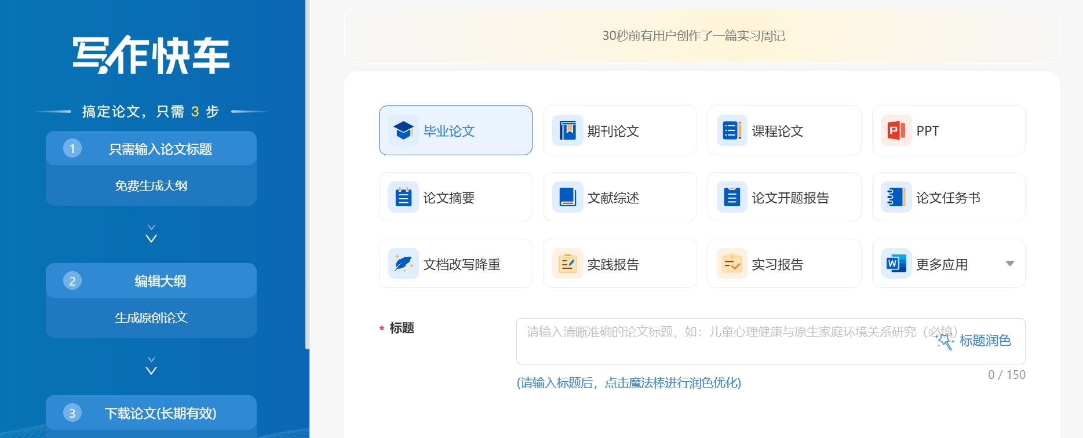Click the chevron below 生成原创论文
Viewport: 1083px width, 438px height.
click(x=151, y=366)
